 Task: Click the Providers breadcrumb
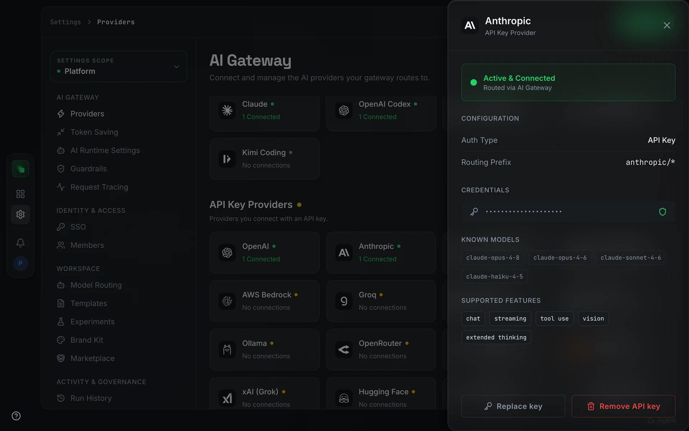tap(116, 22)
